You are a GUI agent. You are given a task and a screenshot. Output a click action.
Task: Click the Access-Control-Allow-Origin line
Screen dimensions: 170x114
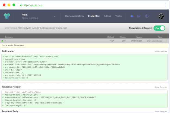pos(23,95)
